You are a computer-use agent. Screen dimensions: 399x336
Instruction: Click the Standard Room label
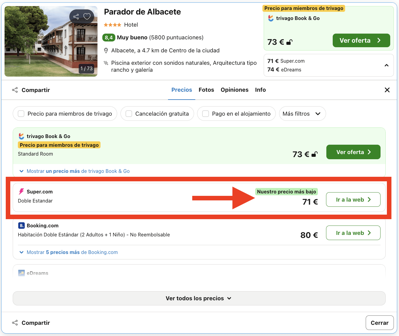click(x=35, y=154)
